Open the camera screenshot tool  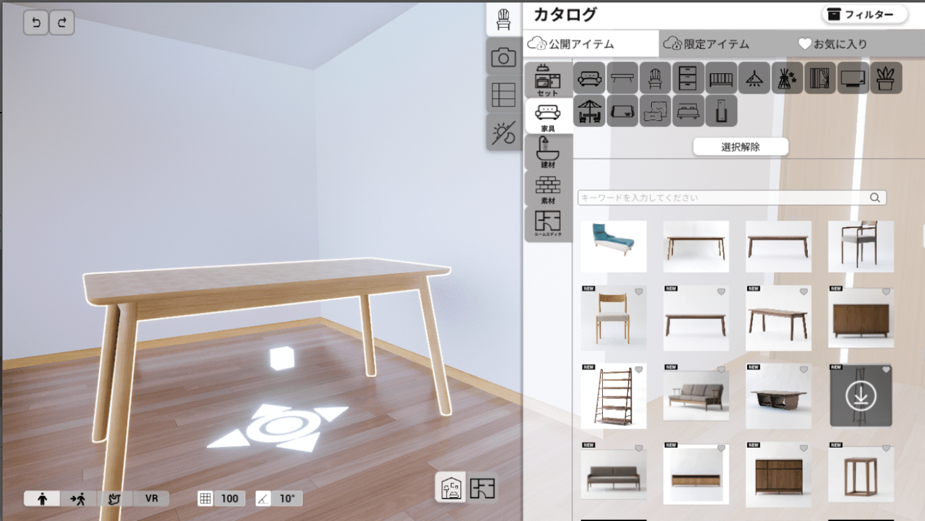pos(504,58)
